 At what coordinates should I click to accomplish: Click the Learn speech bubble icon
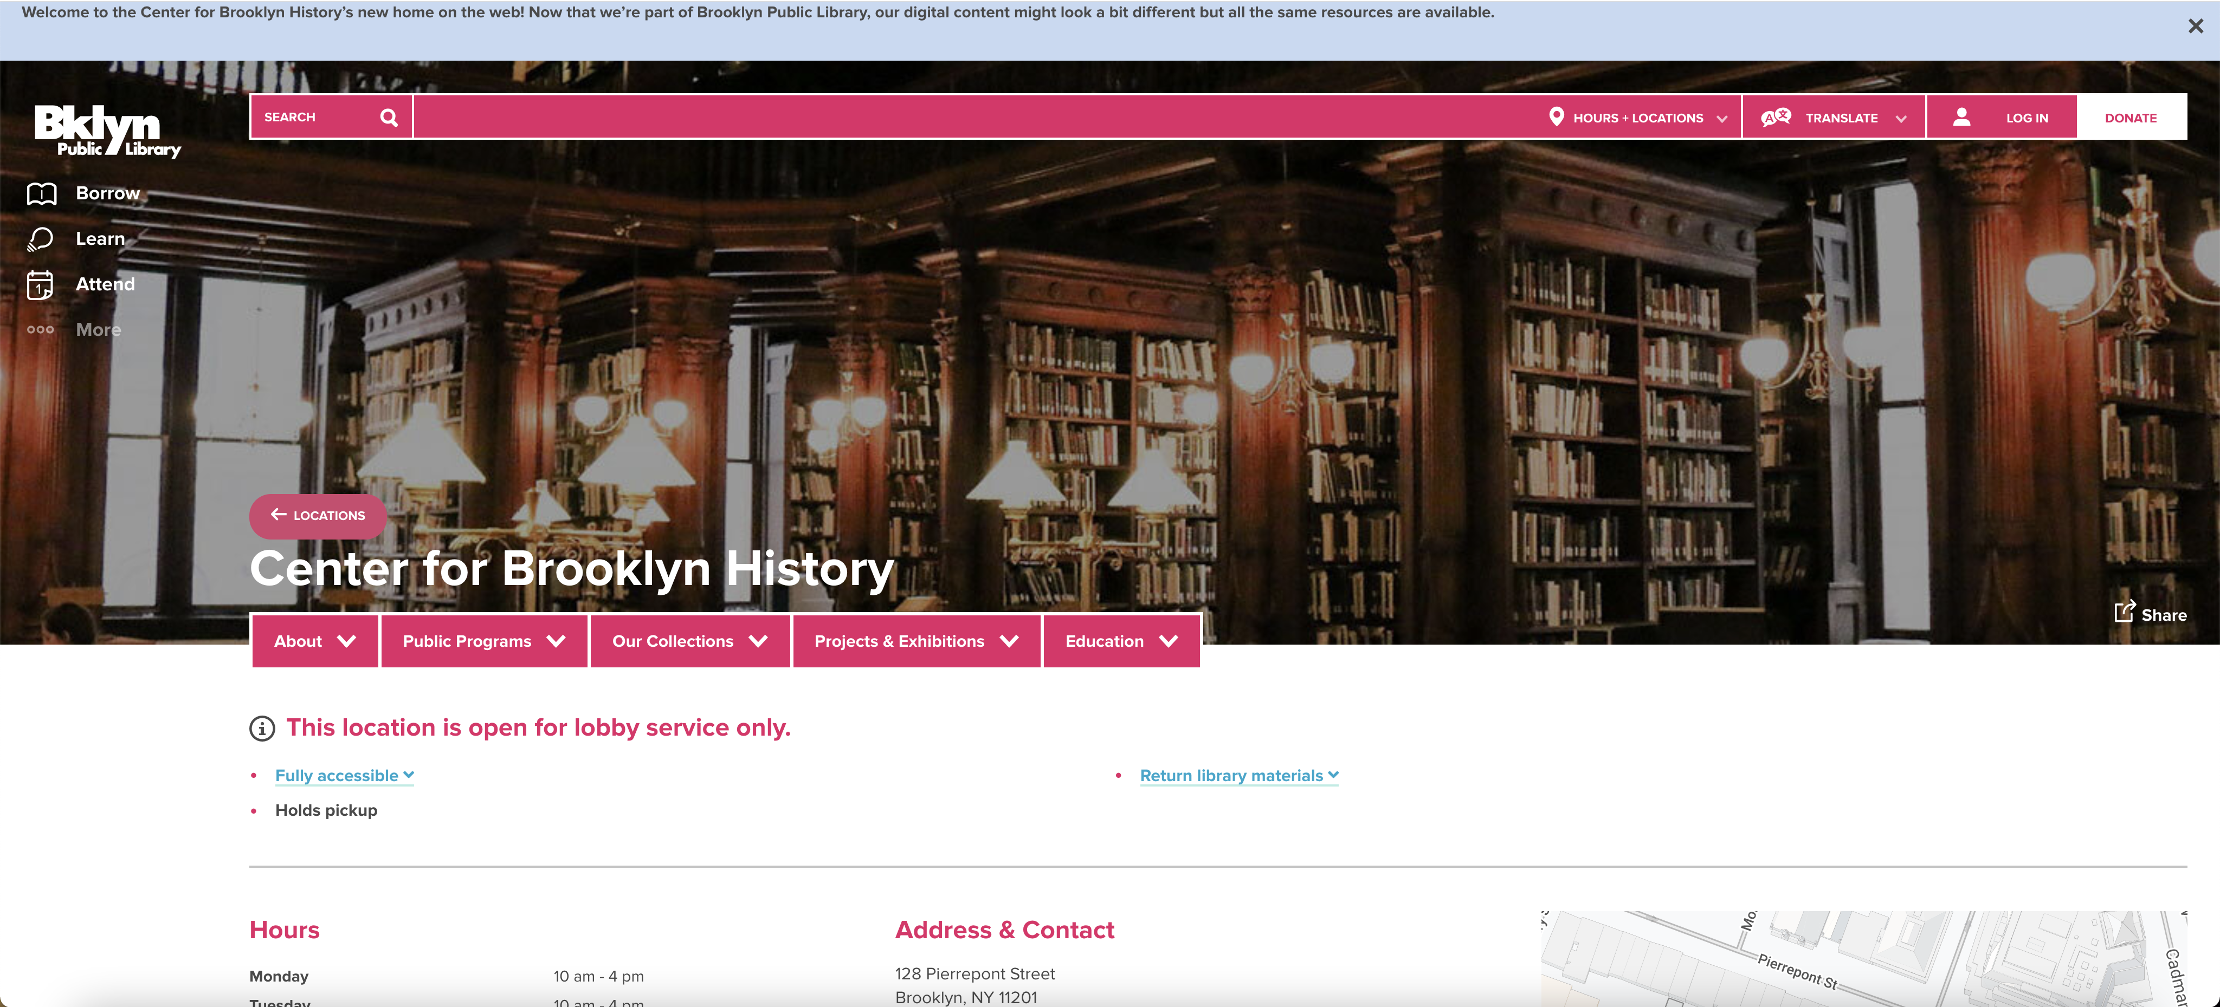click(41, 239)
